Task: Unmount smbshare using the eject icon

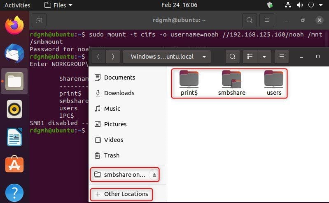Action: tap(154, 175)
